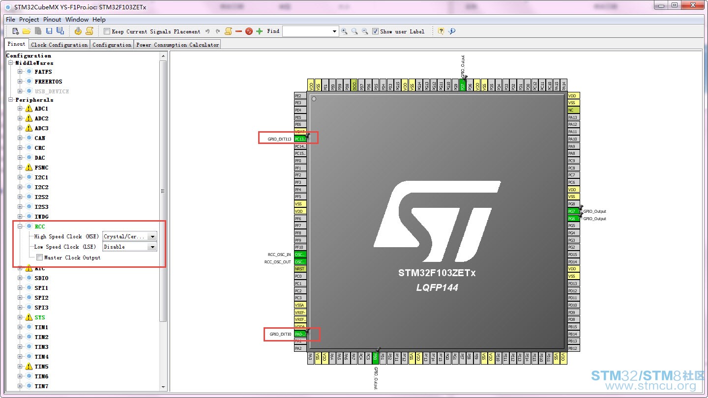Click the FSMC warning icon
Viewport: 708px width, 398px height.
click(29, 168)
